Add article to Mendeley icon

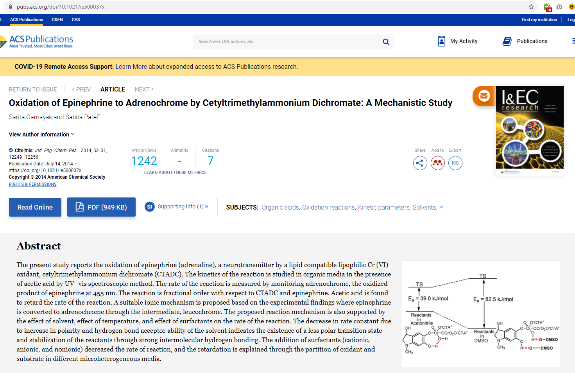click(438, 163)
